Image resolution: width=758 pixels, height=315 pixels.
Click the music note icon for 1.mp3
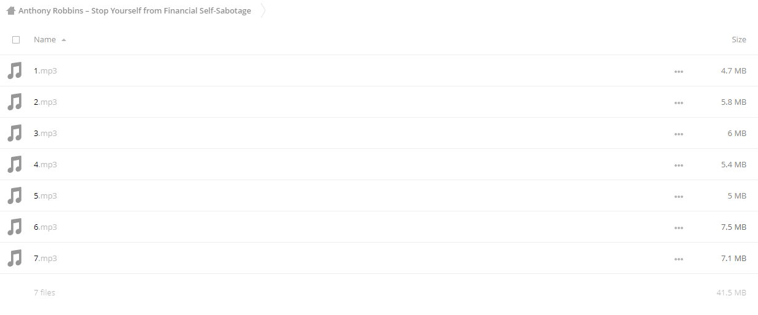click(x=15, y=70)
